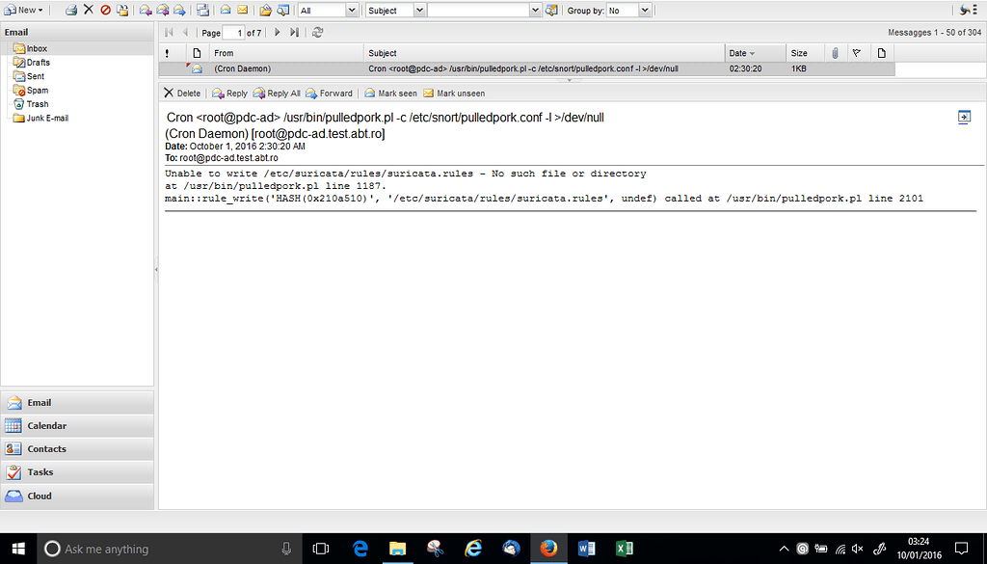987x564 pixels.
Task: Print the selected email with the printer icon
Action: click(71, 10)
